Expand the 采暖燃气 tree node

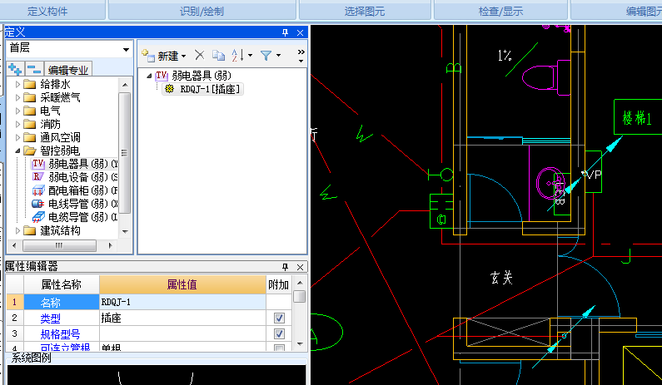[17, 98]
